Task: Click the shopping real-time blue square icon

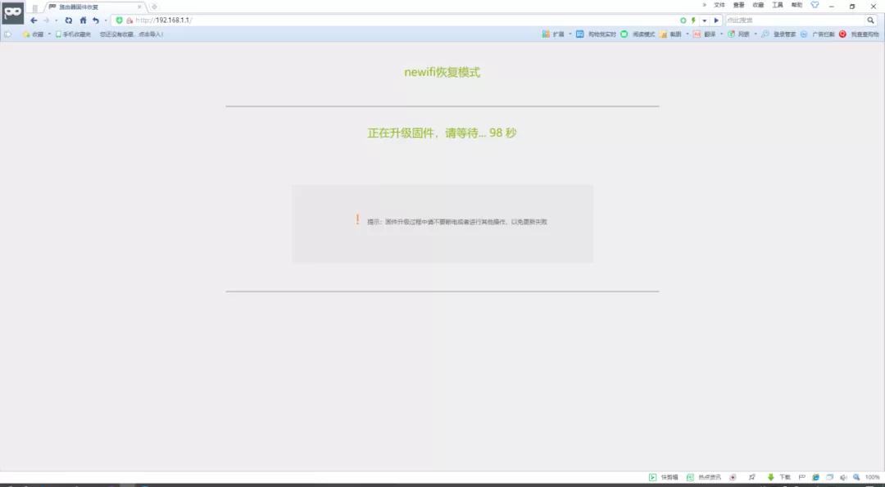Action: (579, 34)
